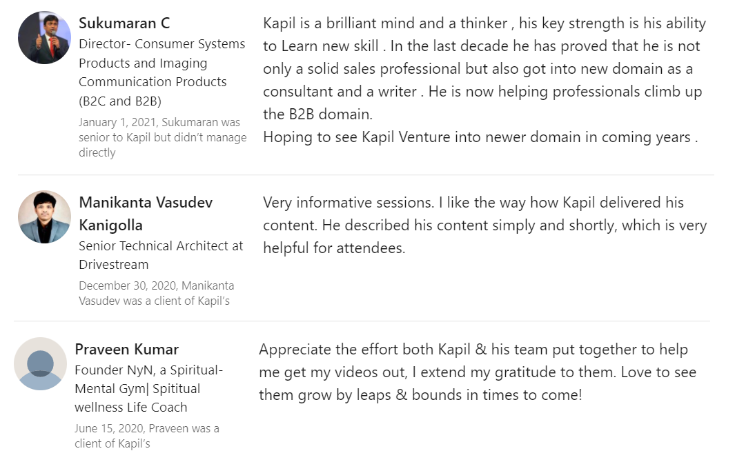Open Praveen Kumar's profile name link
The height and width of the screenshot is (462, 735).
tap(126, 349)
